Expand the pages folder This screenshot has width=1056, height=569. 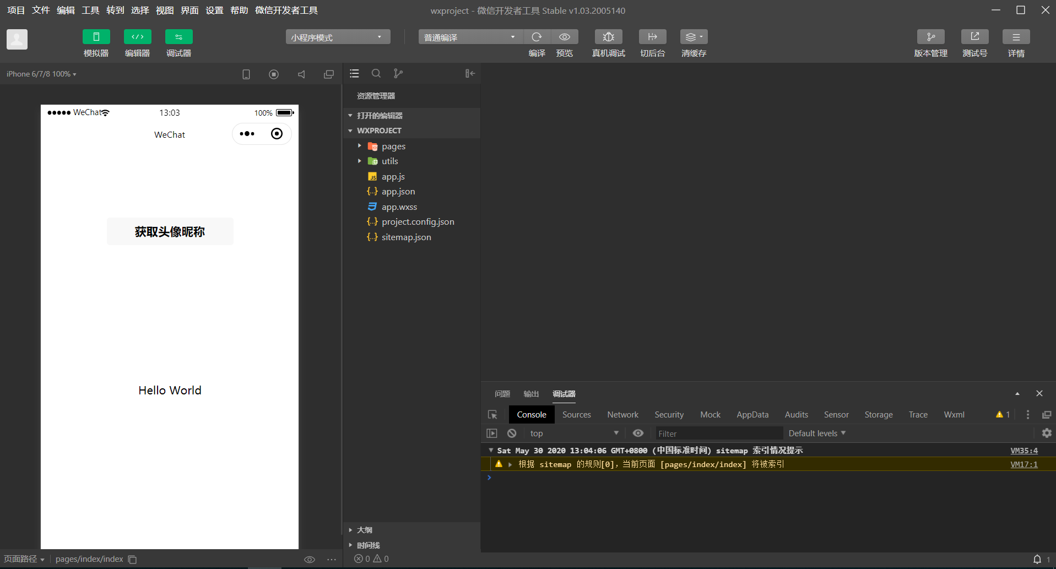pos(411,146)
